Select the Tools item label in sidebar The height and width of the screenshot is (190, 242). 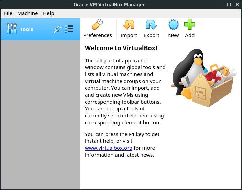click(26, 29)
